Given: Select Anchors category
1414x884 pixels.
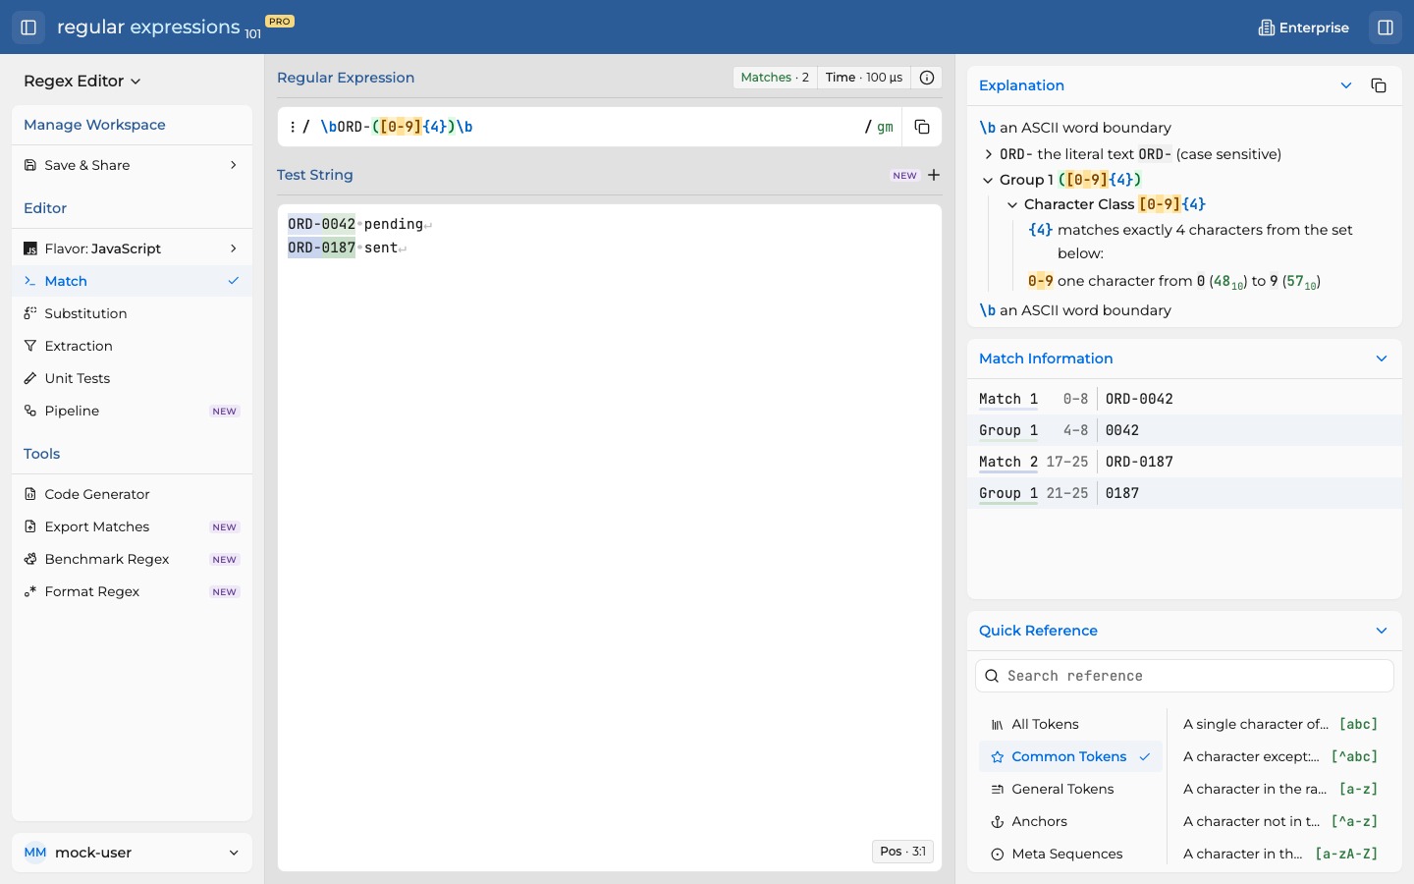Looking at the screenshot, I should click(1070, 821).
